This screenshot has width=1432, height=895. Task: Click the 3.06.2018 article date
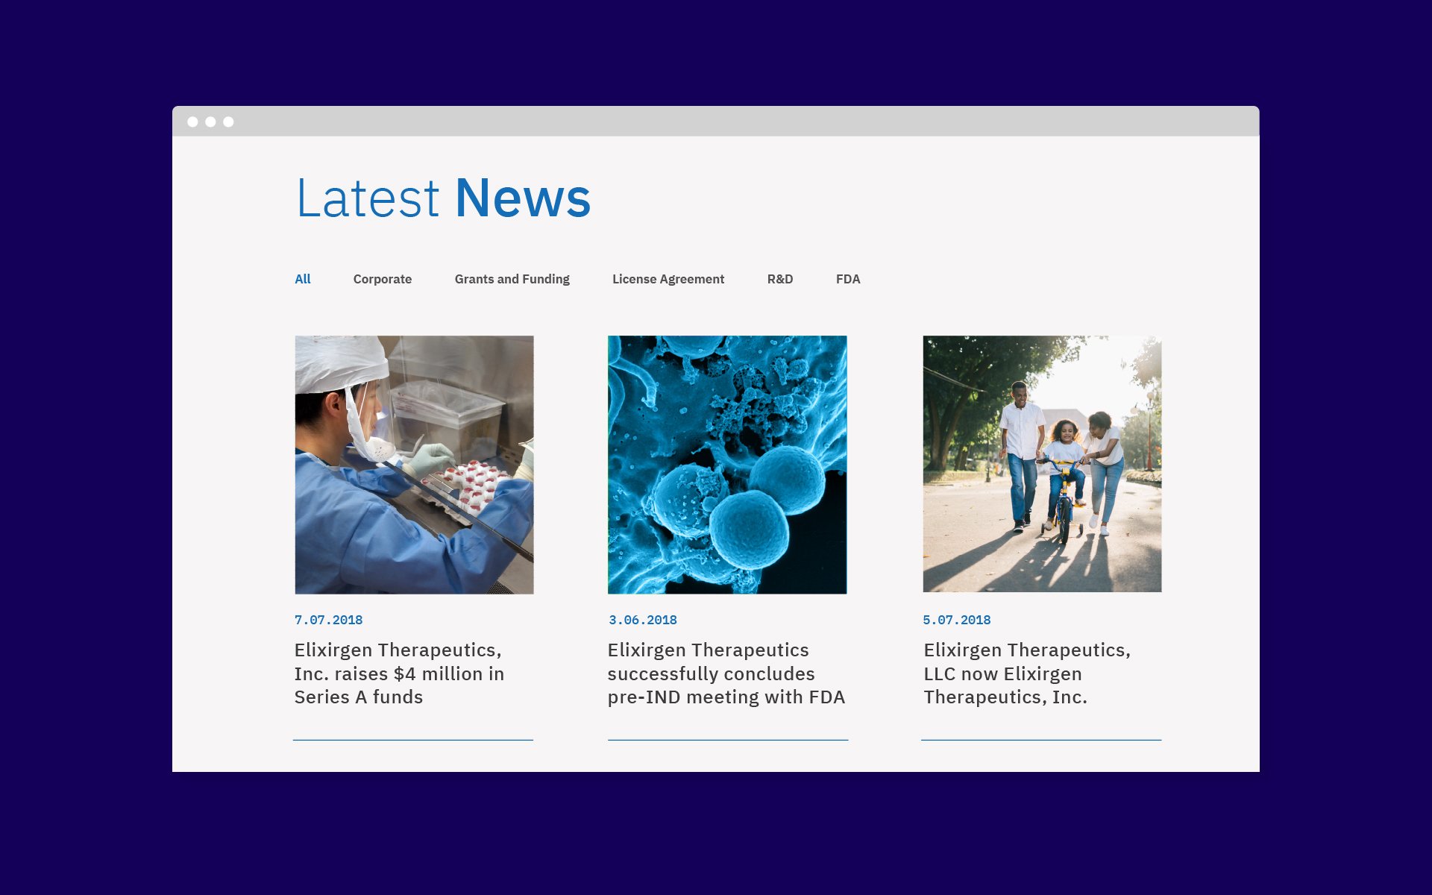[643, 620]
